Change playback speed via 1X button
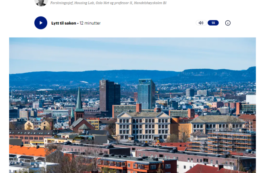The height and width of the screenshot is (173, 260). 213,23
